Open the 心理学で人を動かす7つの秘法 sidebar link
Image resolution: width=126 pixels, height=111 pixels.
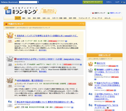pos(107,72)
